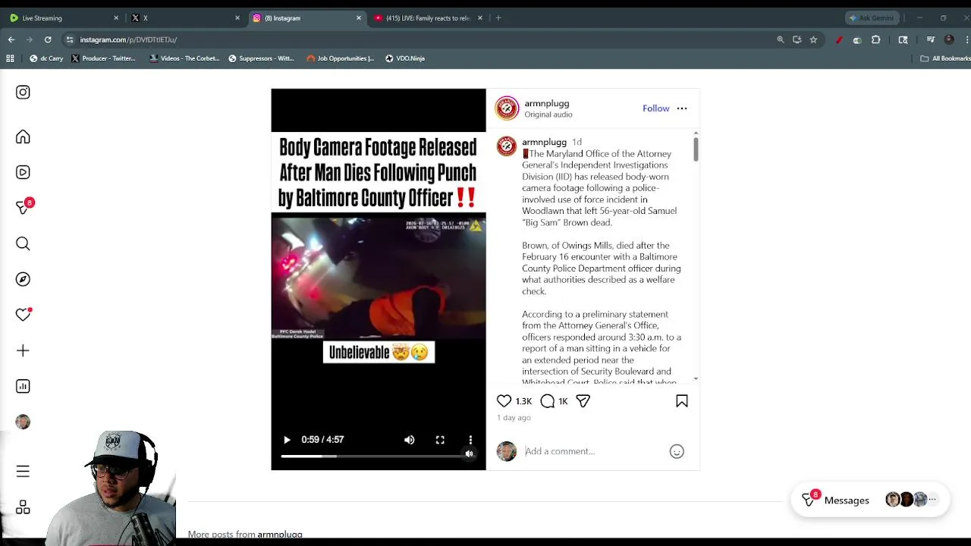Create a new post with plus icon
The image size is (971, 546).
[x=23, y=350]
